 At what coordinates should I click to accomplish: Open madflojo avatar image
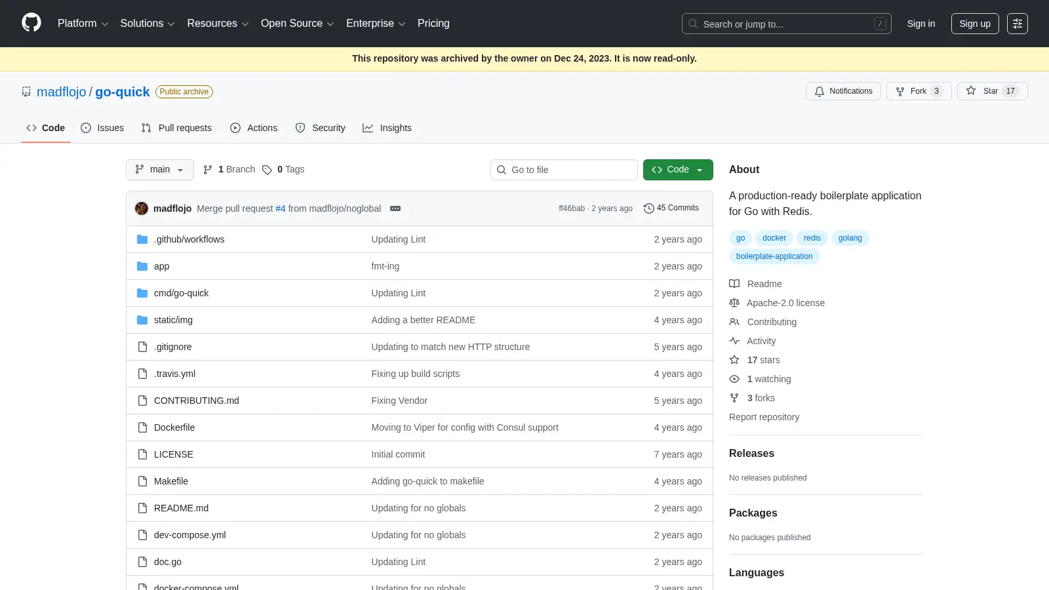tap(142, 208)
